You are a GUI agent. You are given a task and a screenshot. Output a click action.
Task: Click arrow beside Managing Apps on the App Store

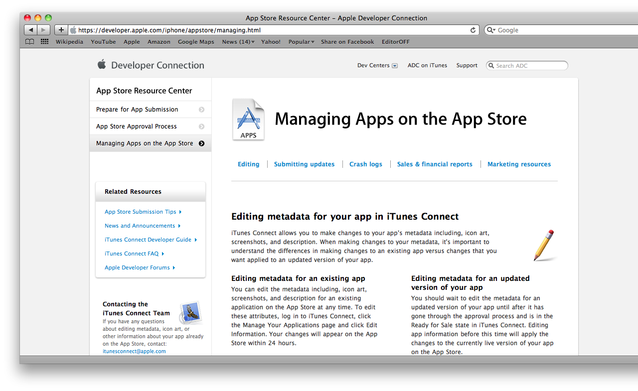click(201, 143)
